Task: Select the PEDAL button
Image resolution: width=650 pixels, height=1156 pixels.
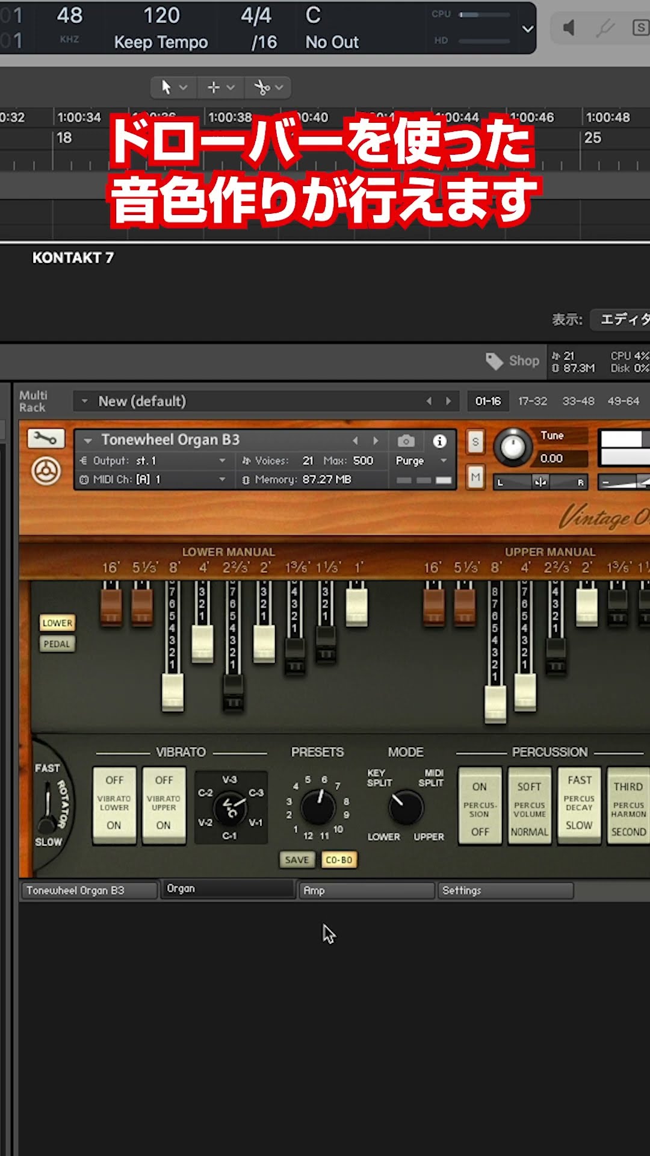Action: 57,644
